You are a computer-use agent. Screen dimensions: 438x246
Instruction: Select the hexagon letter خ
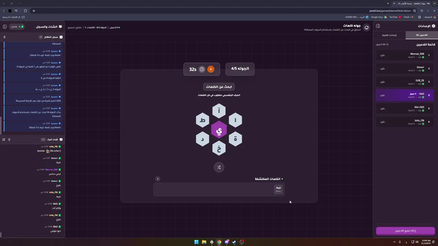click(219, 149)
